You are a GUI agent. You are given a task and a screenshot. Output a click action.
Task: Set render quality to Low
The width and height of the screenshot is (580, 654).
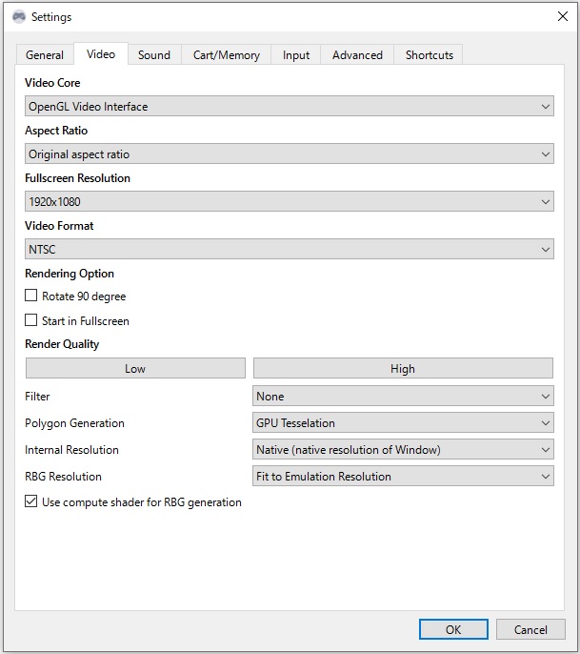(x=135, y=369)
